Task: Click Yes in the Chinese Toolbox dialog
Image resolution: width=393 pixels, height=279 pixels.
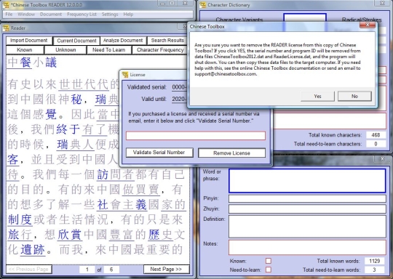Action: pos(317,97)
